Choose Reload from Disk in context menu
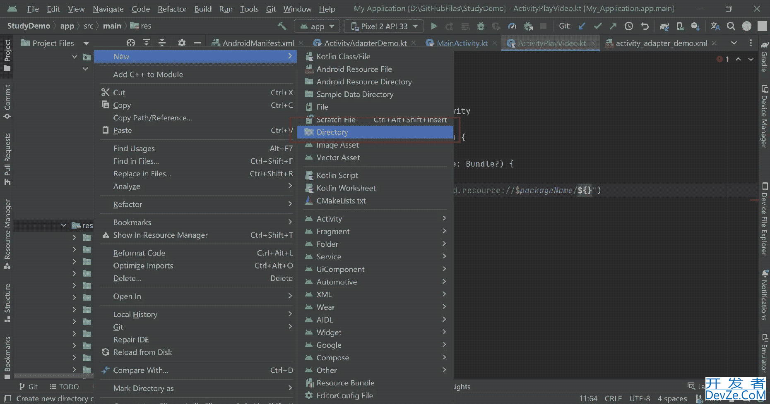Viewport: 770px width, 404px height. tap(196, 352)
